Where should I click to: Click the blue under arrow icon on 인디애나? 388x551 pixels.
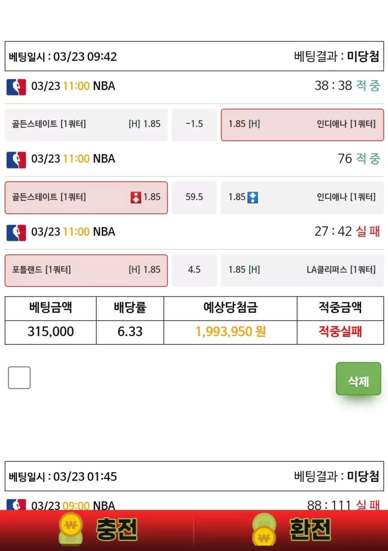pyautogui.click(x=253, y=197)
